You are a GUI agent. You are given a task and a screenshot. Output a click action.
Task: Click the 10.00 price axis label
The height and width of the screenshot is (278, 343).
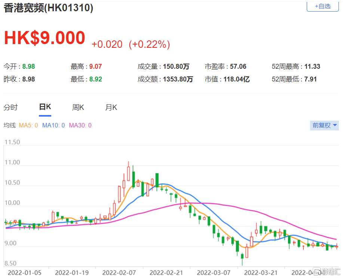tap(12, 203)
